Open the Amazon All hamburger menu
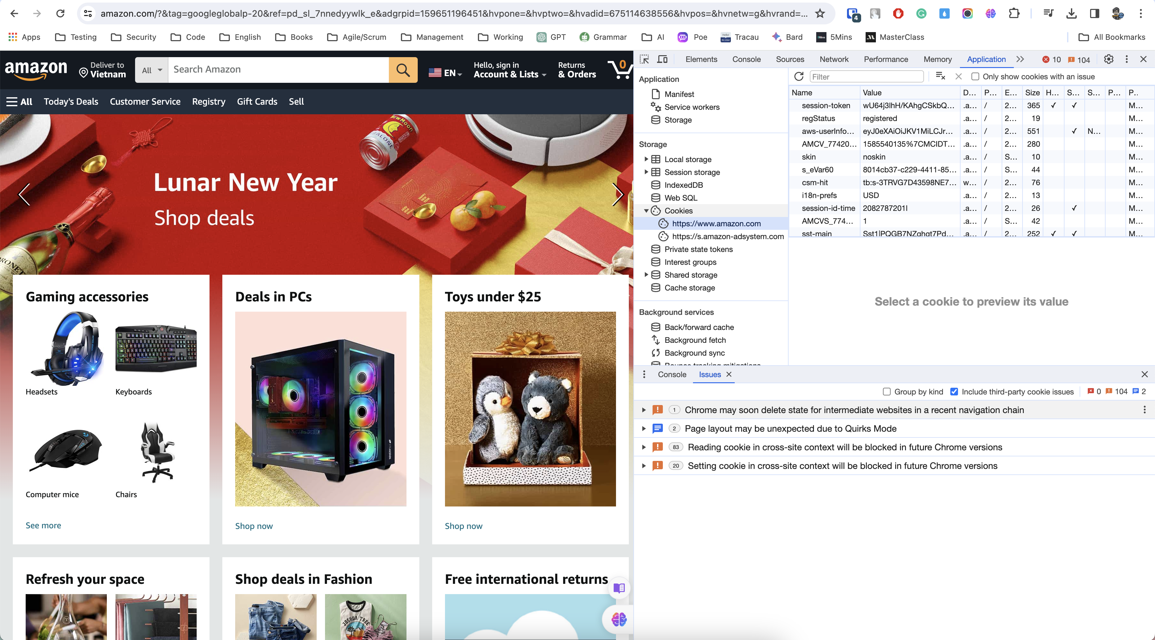Screen dimensions: 1155x640 coord(19,101)
